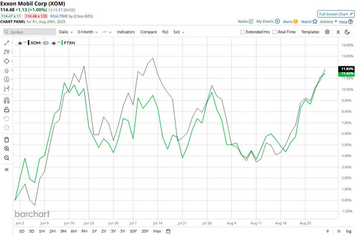Toggle percent scale mode

pos(339,231)
